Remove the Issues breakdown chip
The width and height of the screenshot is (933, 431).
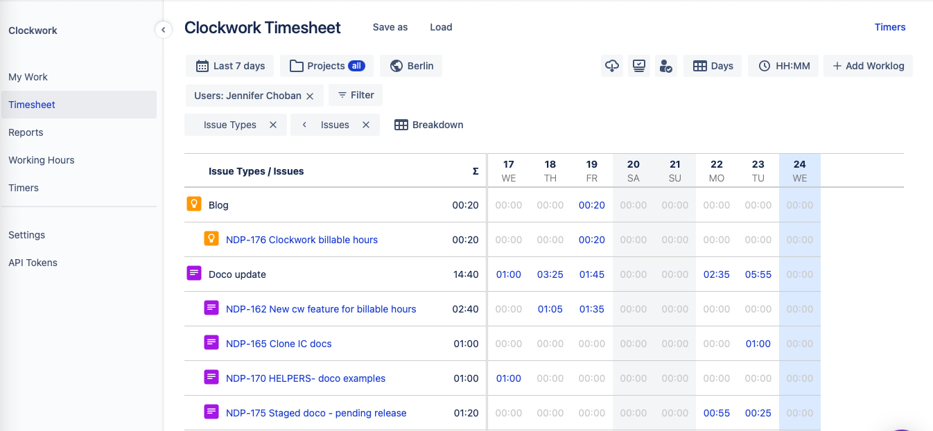366,125
